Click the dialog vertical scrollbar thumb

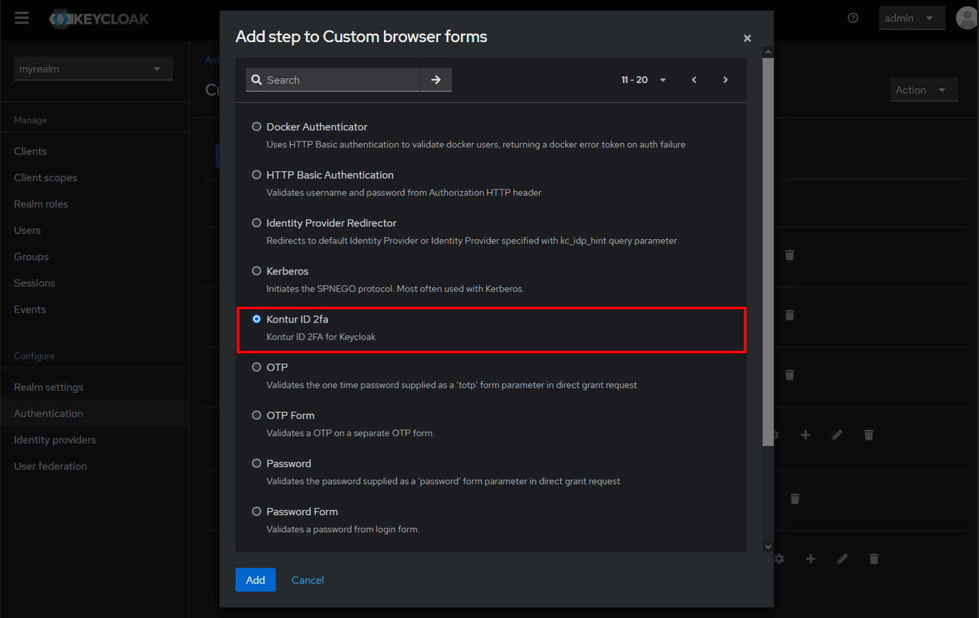point(768,251)
